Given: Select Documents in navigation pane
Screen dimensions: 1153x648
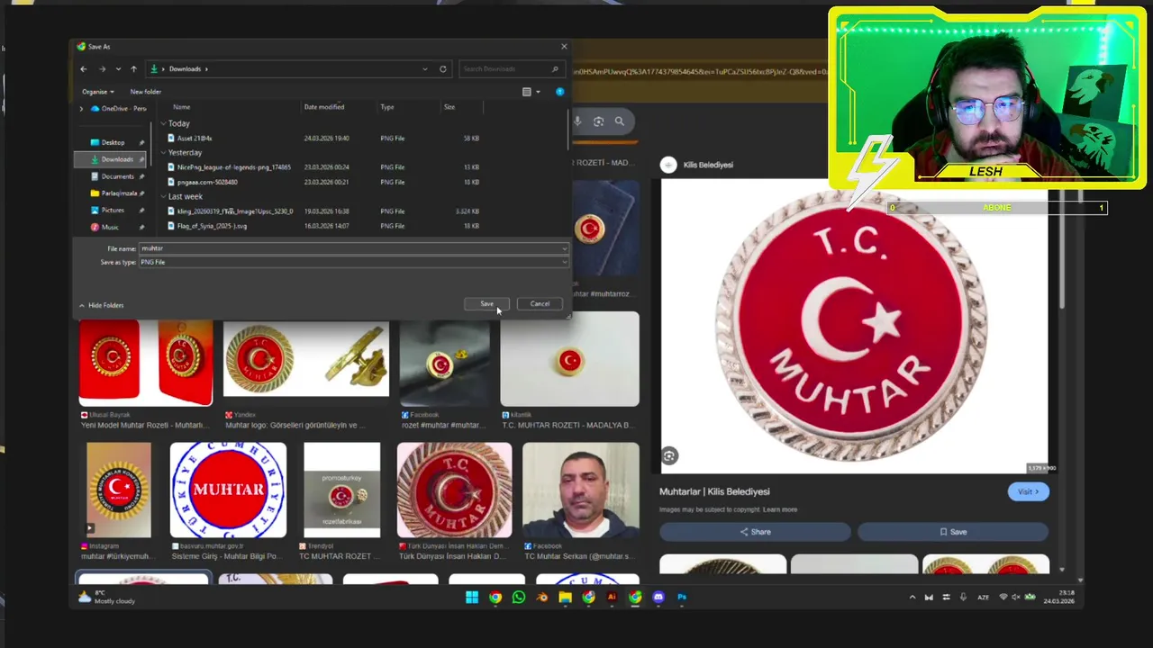Looking at the screenshot, I should (x=117, y=176).
